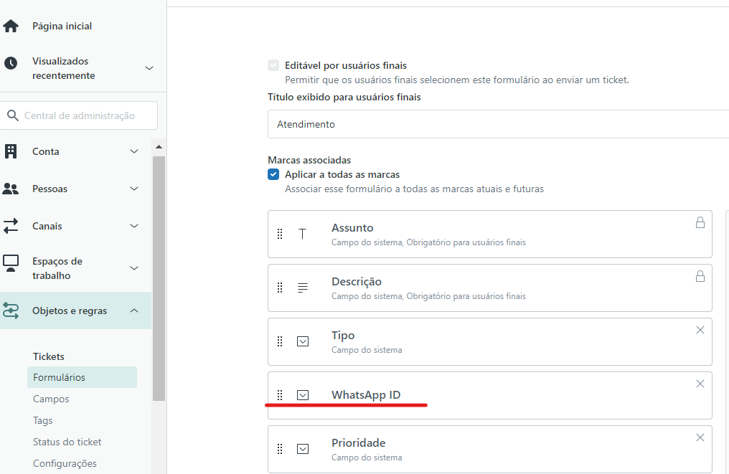Click the sidebar scrollbar up arrow
Viewport: 729px width, 474px height.
point(159,147)
